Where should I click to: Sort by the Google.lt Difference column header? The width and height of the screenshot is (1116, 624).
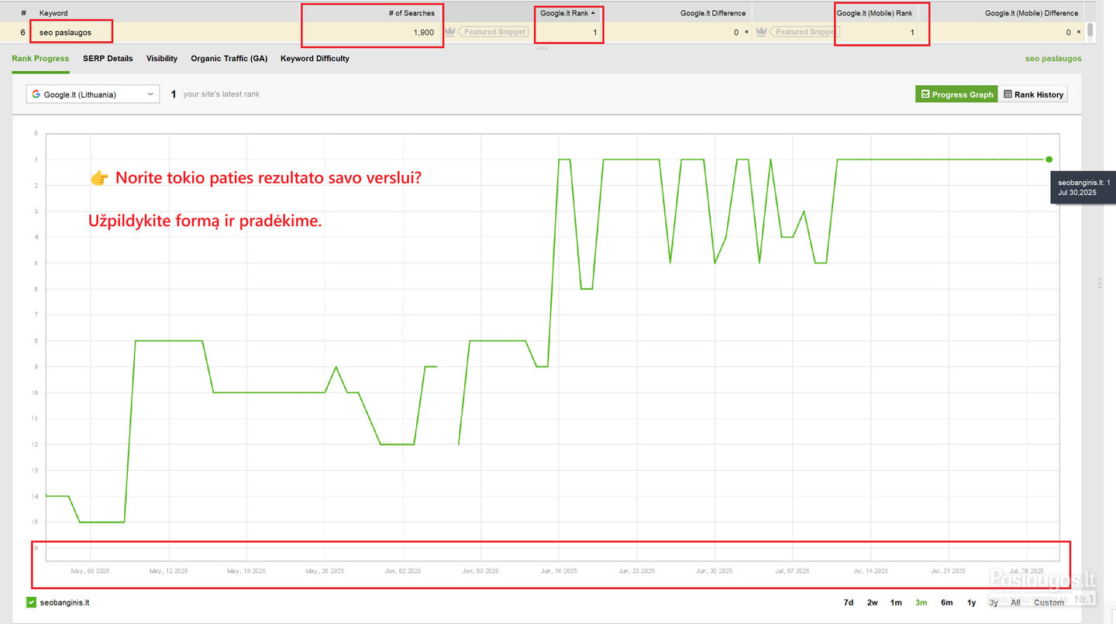(x=713, y=13)
